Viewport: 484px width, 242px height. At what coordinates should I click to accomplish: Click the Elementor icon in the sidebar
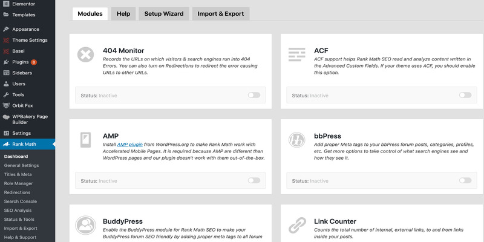pos(6,4)
